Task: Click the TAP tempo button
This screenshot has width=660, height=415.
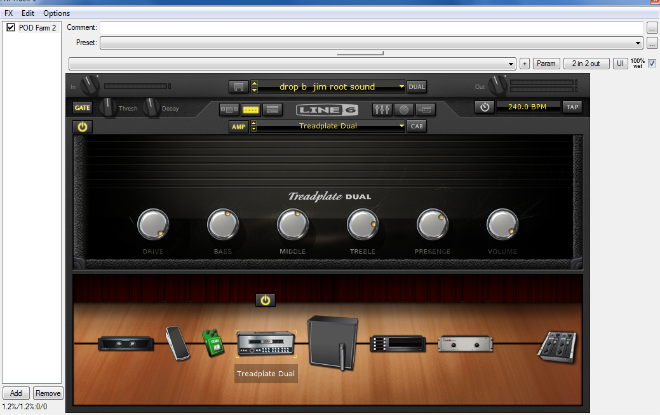Action: click(572, 107)
